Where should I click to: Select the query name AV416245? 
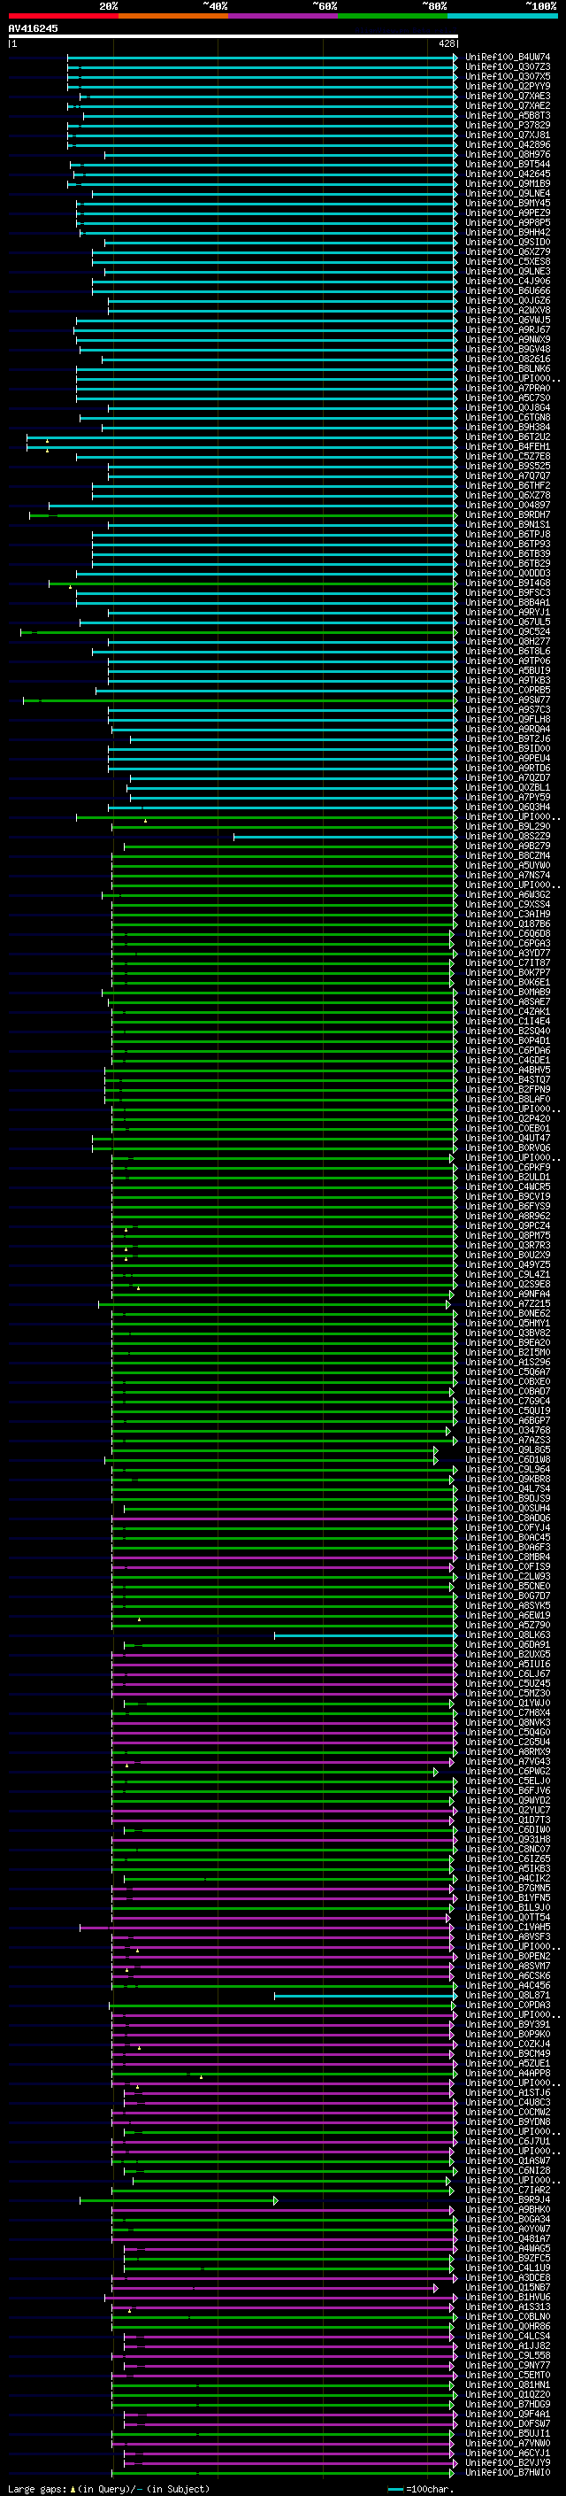[33, 29]
